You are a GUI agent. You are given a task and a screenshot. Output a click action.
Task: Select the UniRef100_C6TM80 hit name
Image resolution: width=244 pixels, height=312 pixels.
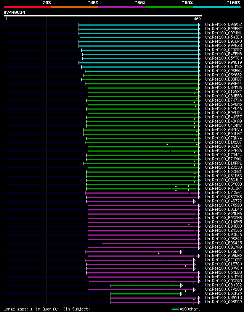[x=223, y=66]
